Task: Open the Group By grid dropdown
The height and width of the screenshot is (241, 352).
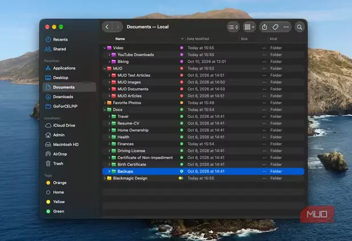Action: click(x=249, y=27)
